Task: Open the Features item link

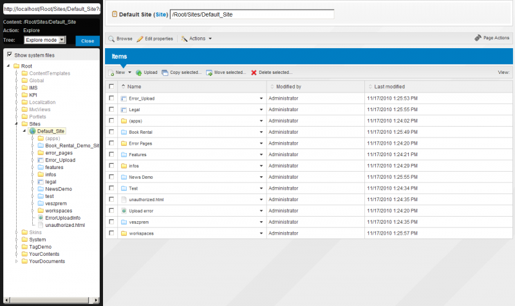Action: point(138,154)
